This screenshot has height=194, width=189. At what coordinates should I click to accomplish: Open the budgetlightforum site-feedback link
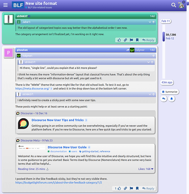pos(58,183)
